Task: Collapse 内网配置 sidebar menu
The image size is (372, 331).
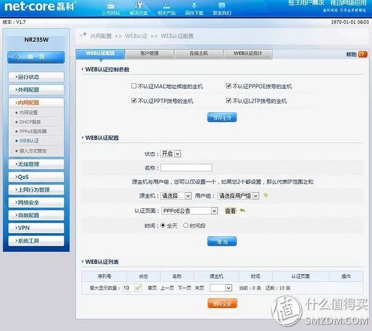Action: (x=36, y=102)
